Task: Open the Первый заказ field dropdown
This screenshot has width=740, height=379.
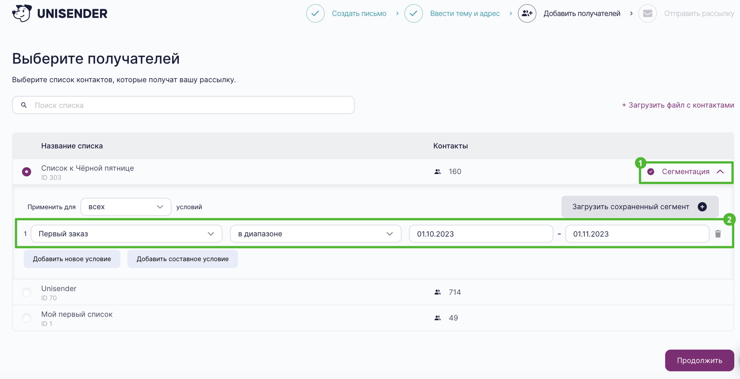Action: tap(126, 234)
